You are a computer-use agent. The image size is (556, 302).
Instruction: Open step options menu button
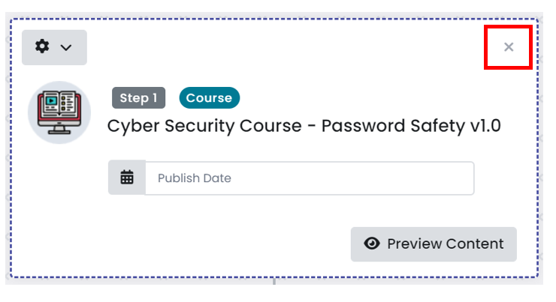click(x=54, y=47)
